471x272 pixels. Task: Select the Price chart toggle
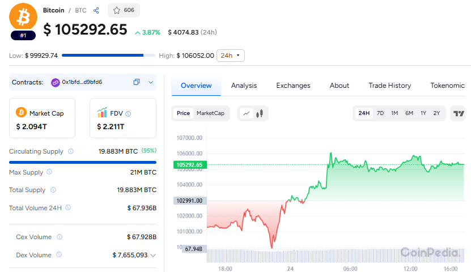183,113
